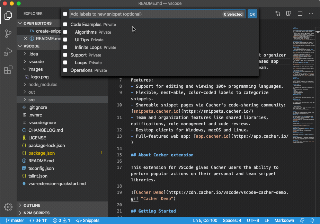This screenshot has height=224, width=320.
Task: Open the feedback icon in status bar
Action: tap(302, 221)
